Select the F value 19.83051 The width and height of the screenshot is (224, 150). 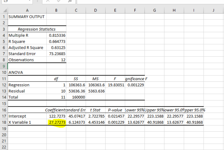coord(115,85)
